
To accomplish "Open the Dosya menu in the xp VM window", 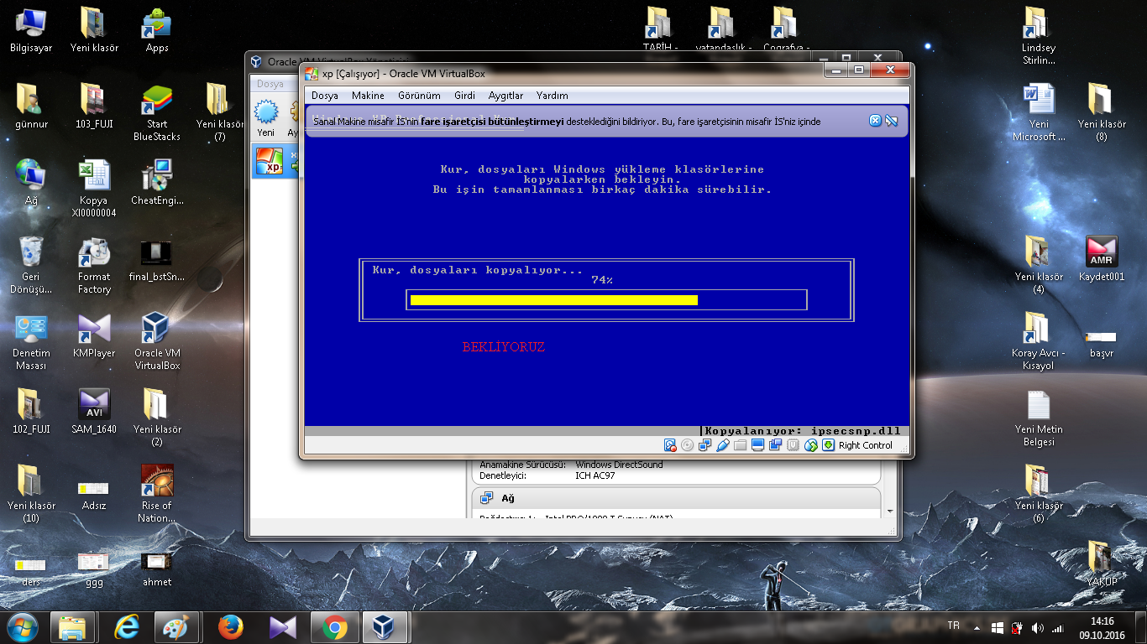I will (x=325, y=96).
